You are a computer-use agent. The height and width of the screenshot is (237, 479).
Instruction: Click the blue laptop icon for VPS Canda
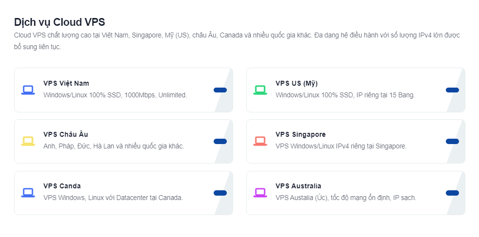coord(28,193)
